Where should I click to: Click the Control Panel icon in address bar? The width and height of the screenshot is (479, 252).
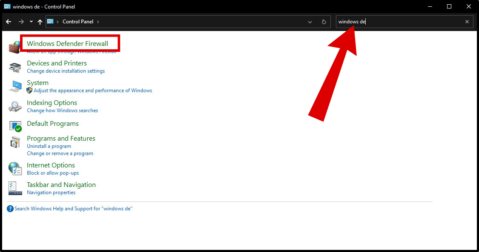pyautogui.click(x=50, y=22)
